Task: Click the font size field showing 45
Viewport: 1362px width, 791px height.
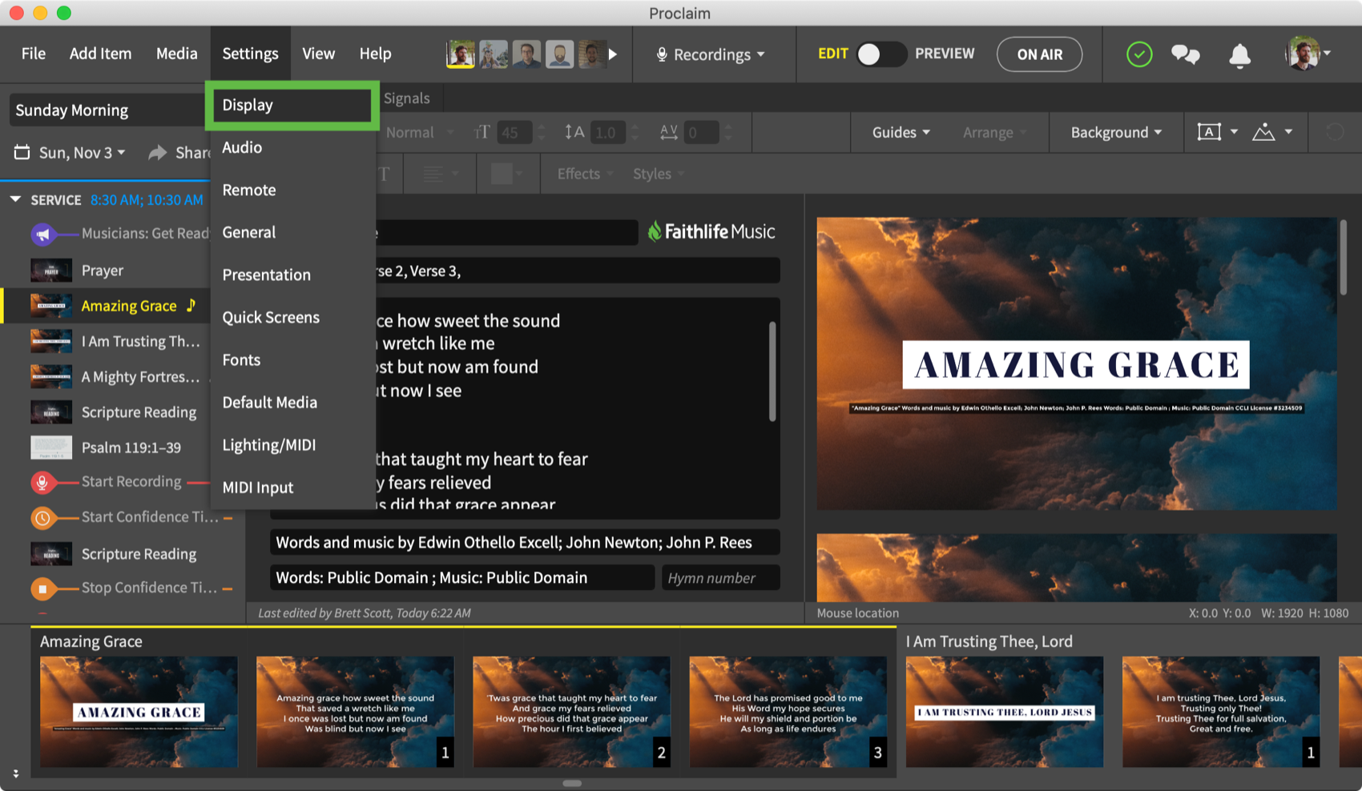Action: [x=514, y=132]
